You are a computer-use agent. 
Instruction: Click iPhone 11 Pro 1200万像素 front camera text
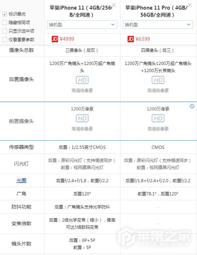click(x=158, y=109)
